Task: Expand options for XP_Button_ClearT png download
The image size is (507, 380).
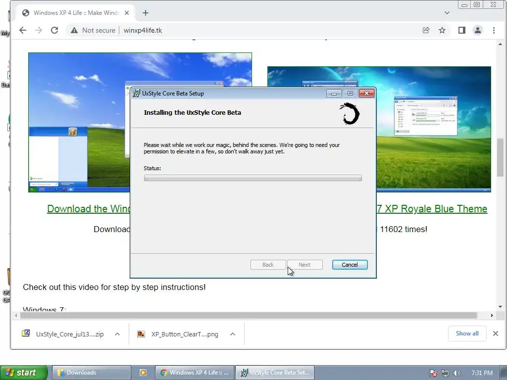Action: coord(233,334)
